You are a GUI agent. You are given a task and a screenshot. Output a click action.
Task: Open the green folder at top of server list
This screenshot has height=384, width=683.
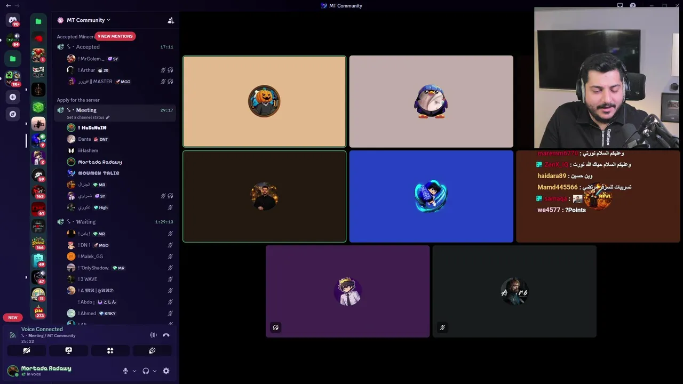(38, 21)
